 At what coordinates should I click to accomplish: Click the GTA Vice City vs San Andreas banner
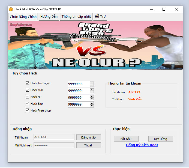click(95, 45)
